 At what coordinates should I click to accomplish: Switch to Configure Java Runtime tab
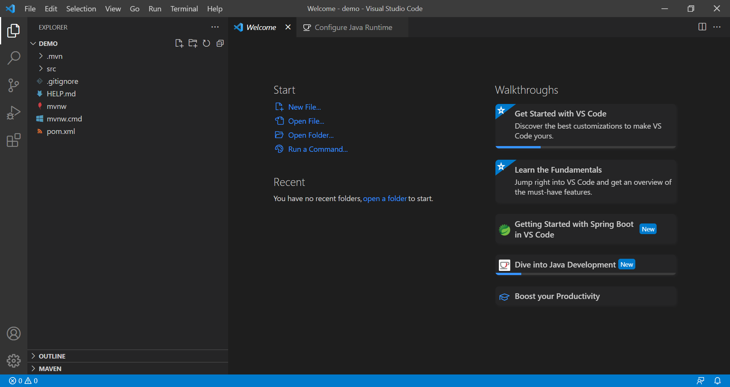[x=352, y=27]
